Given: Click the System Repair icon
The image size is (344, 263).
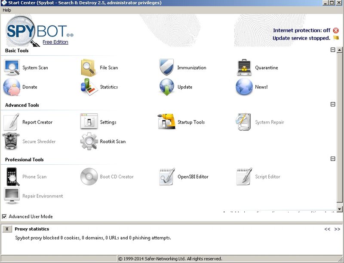Looking at the screenshot, I should point(243,122).
